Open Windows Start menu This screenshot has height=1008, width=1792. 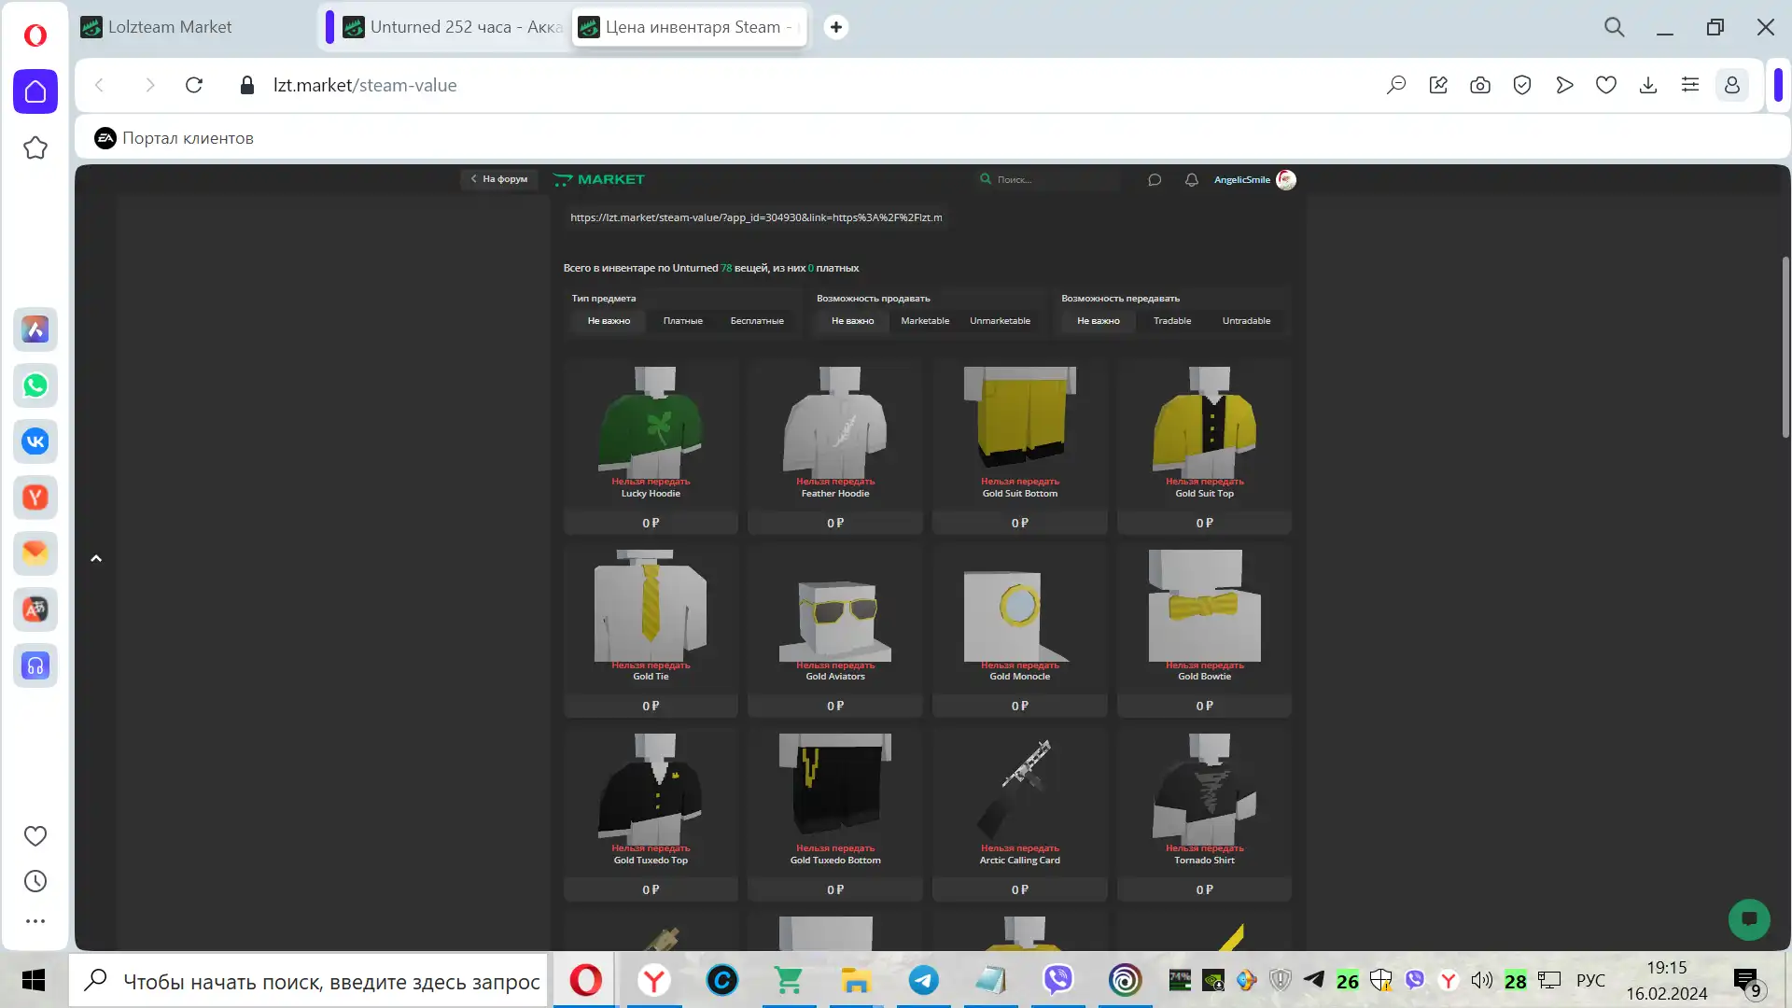click(34, 980)
